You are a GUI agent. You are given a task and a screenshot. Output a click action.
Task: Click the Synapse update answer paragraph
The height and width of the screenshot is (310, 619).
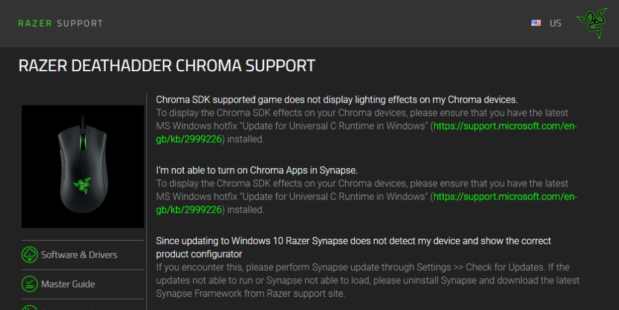[368, 280]
